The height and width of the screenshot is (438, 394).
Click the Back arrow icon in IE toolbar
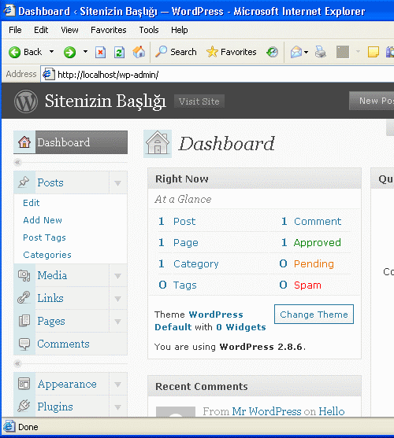point(14,52)
